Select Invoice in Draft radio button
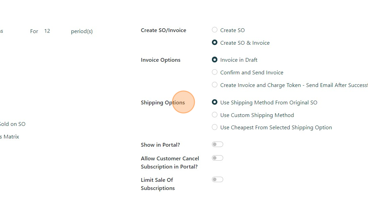 click(x=215, y=60)
